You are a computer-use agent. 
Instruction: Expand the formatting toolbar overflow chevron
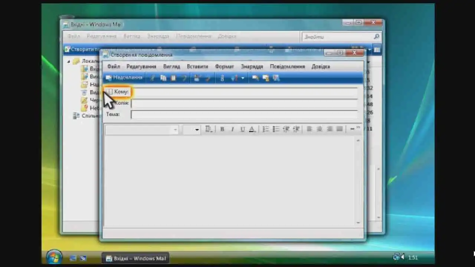point(358,128)
